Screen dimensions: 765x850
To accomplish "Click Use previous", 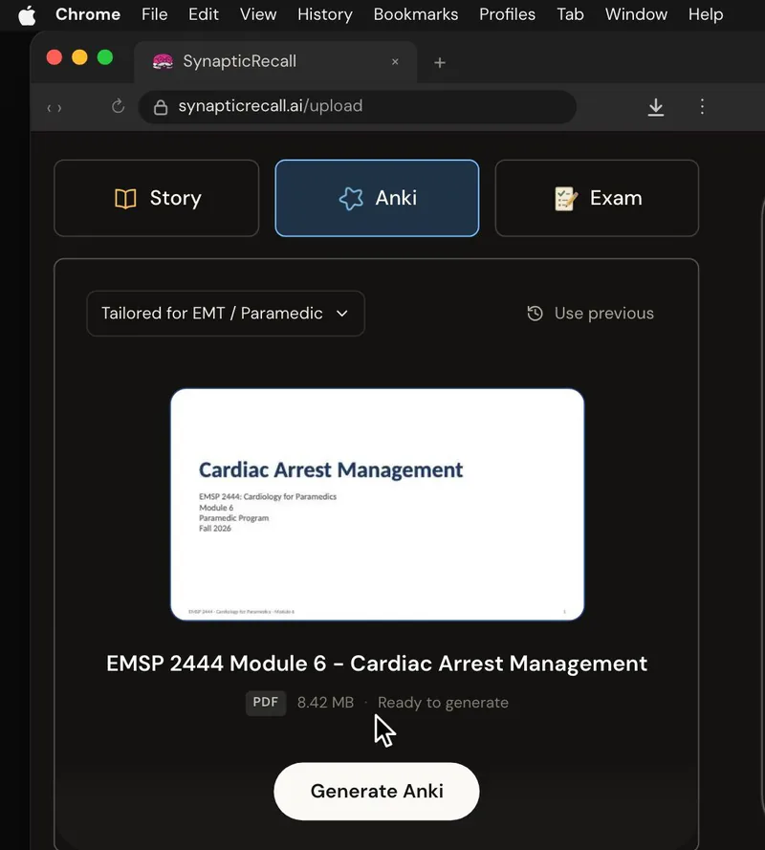I will click(590, 314).
